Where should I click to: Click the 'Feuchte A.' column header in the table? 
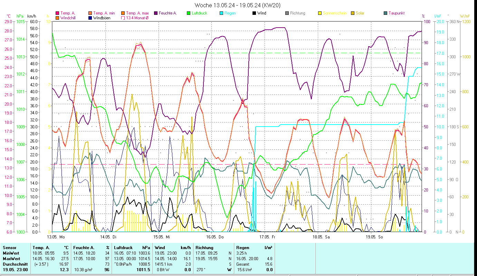click(84, 248)
